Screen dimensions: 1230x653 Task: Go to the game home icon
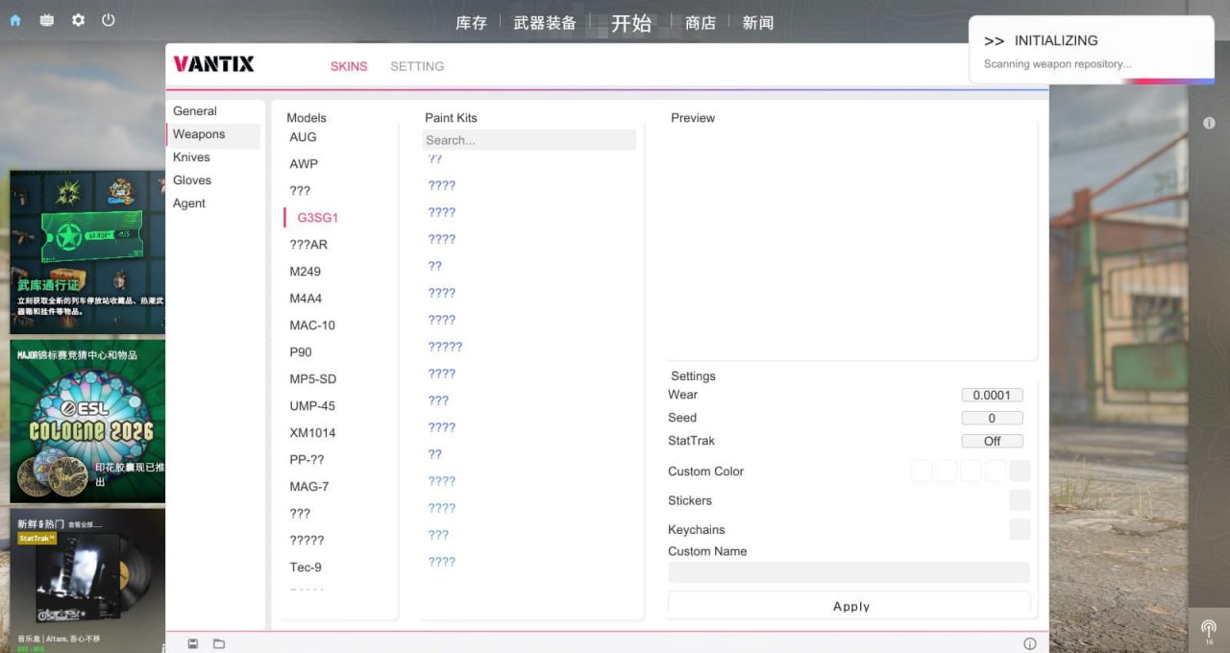(15, 20)
